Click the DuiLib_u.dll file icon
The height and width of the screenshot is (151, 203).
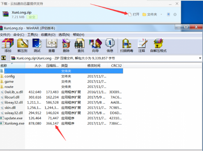[x=2, y=92]
